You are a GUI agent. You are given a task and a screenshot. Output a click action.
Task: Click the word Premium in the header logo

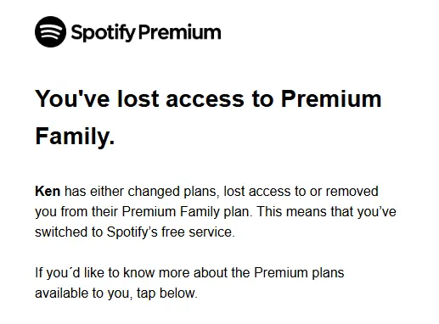coord(180,32)
